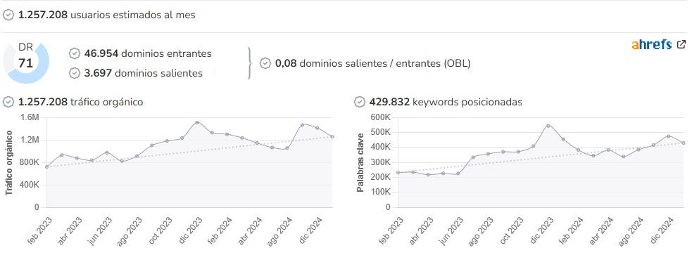The image size is (692, 255).
Task: Click jun 2023 label under traffic chart
Action: coord(99,230)
